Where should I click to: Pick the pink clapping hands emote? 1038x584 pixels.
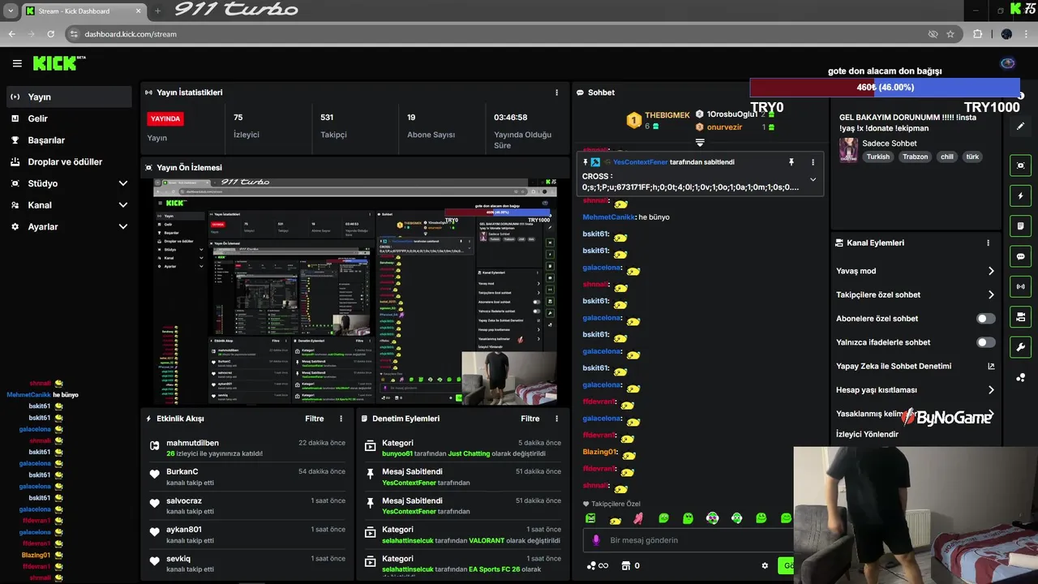tap(639, 518)
